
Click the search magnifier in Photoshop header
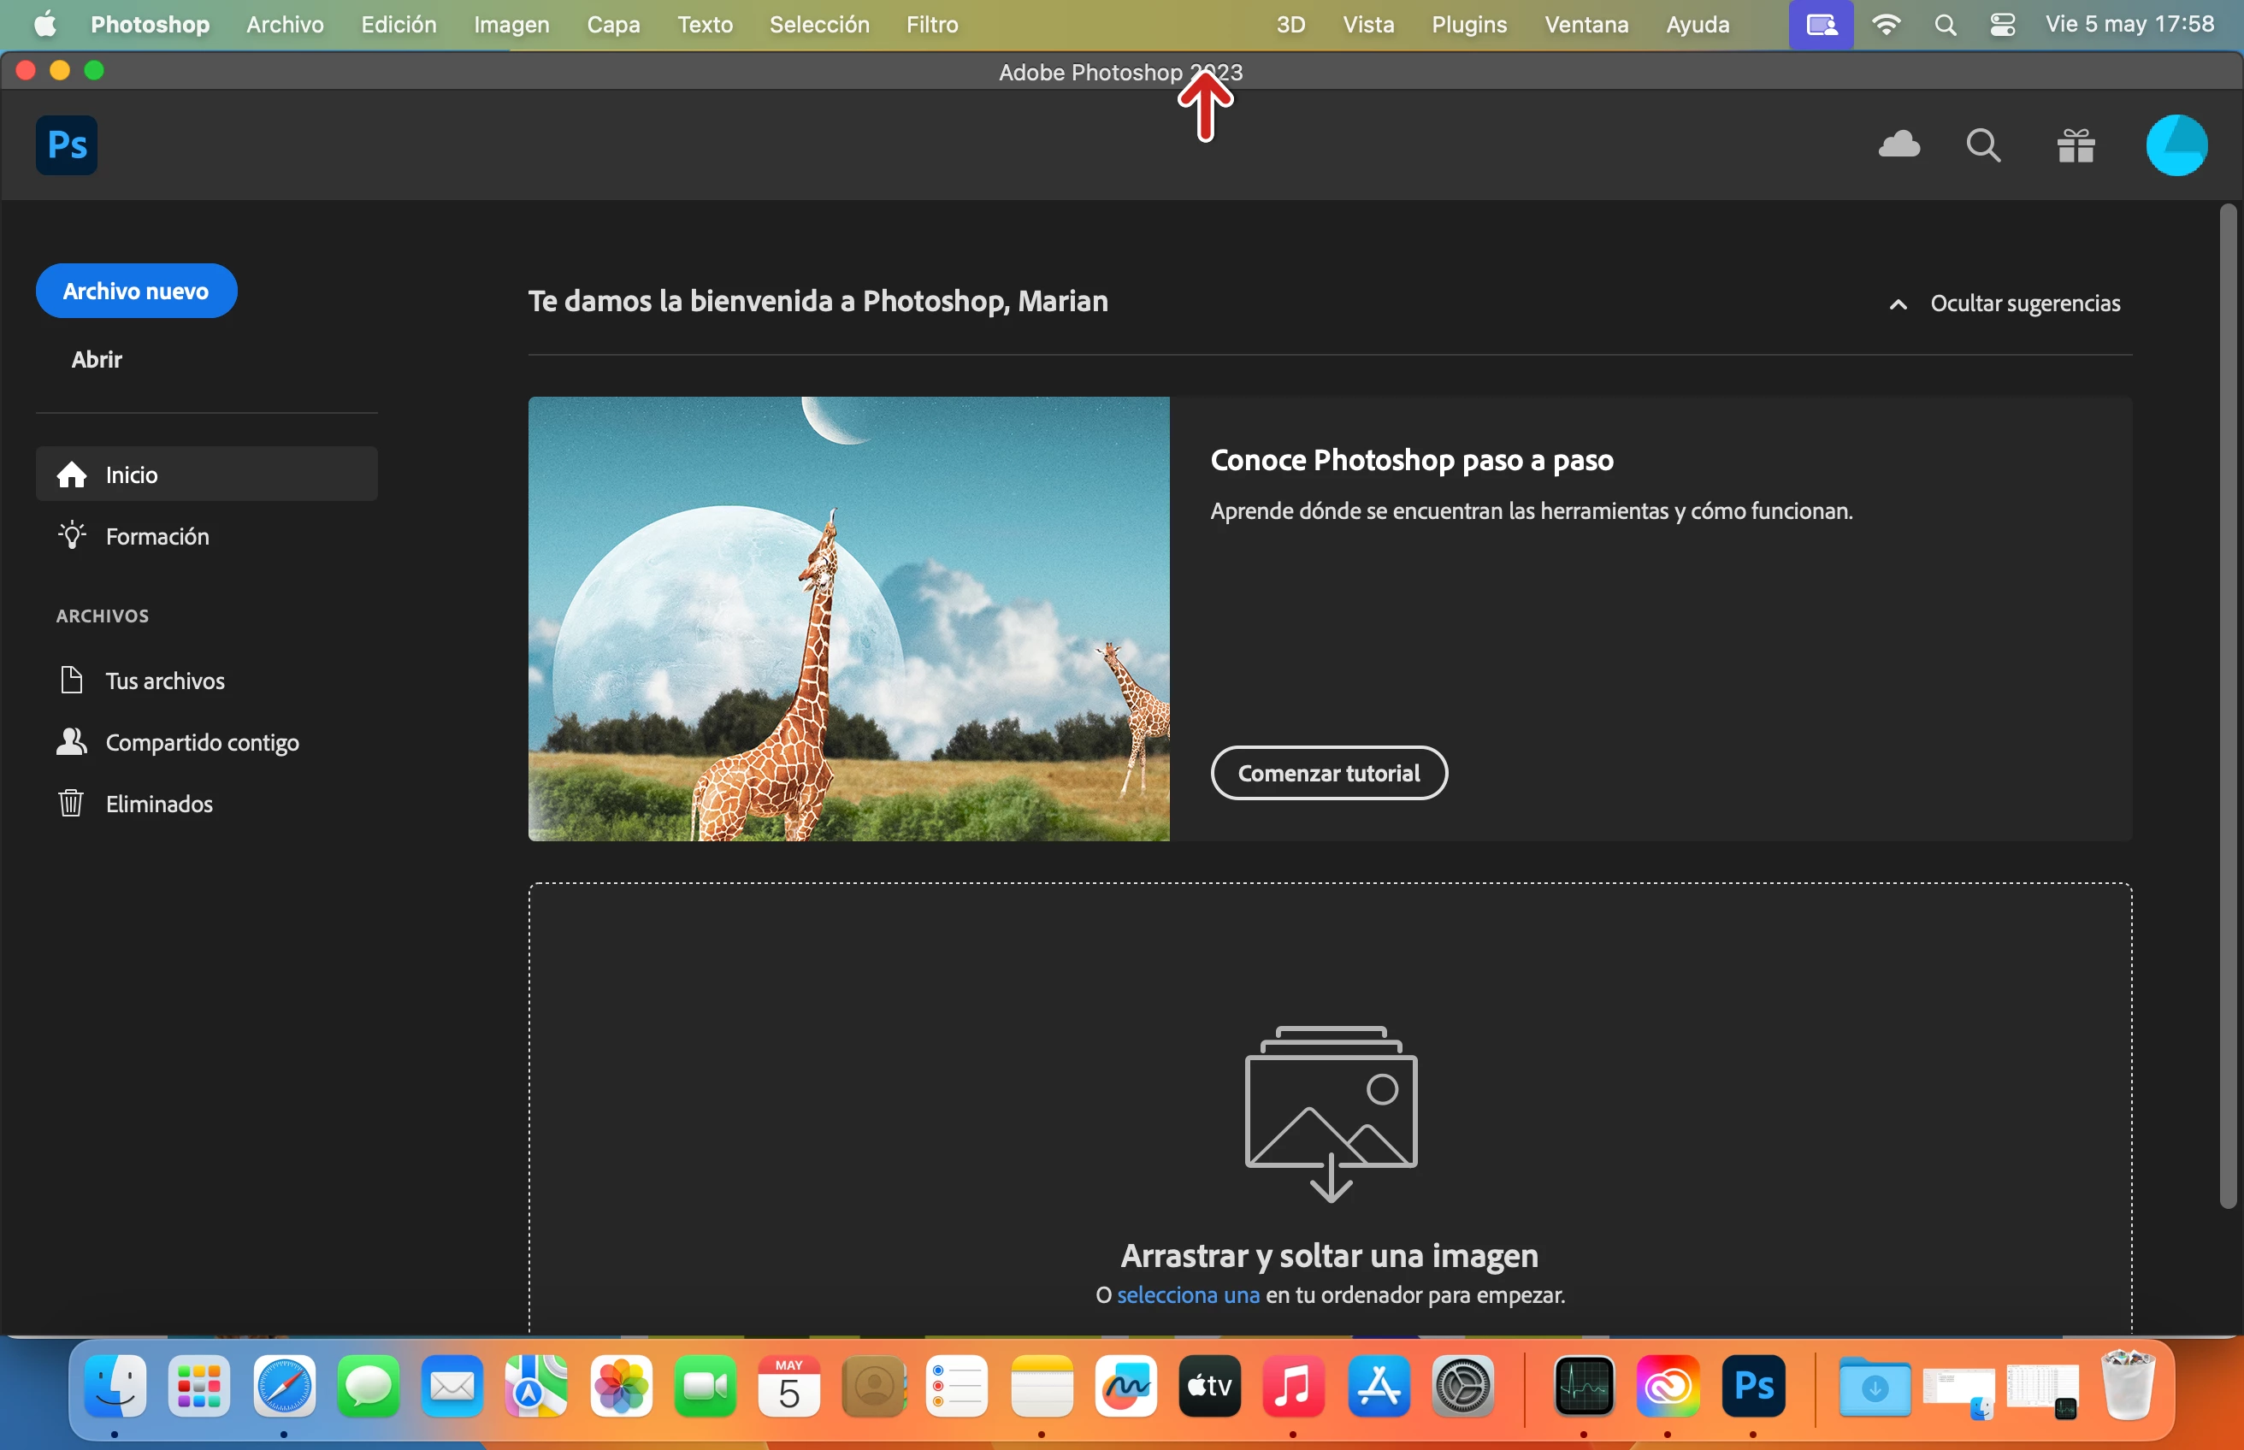pyautogui.click(x=1983, y=146)
